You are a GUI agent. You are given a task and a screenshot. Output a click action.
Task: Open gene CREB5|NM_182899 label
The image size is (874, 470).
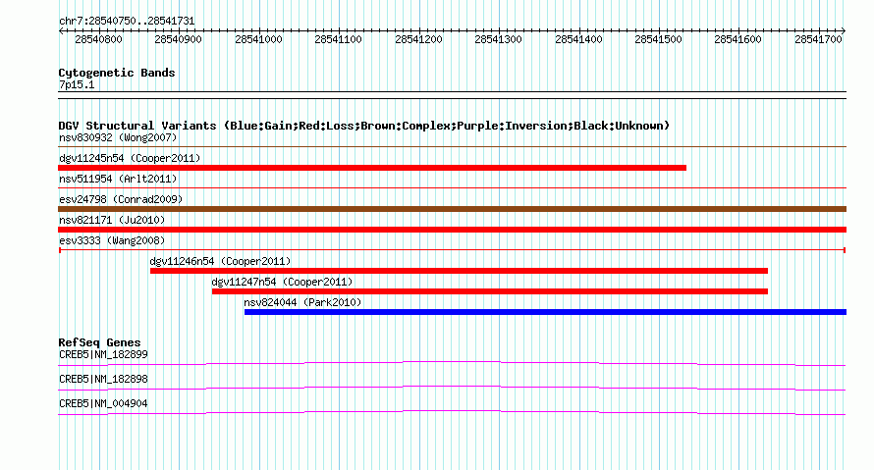click(103, 355)
